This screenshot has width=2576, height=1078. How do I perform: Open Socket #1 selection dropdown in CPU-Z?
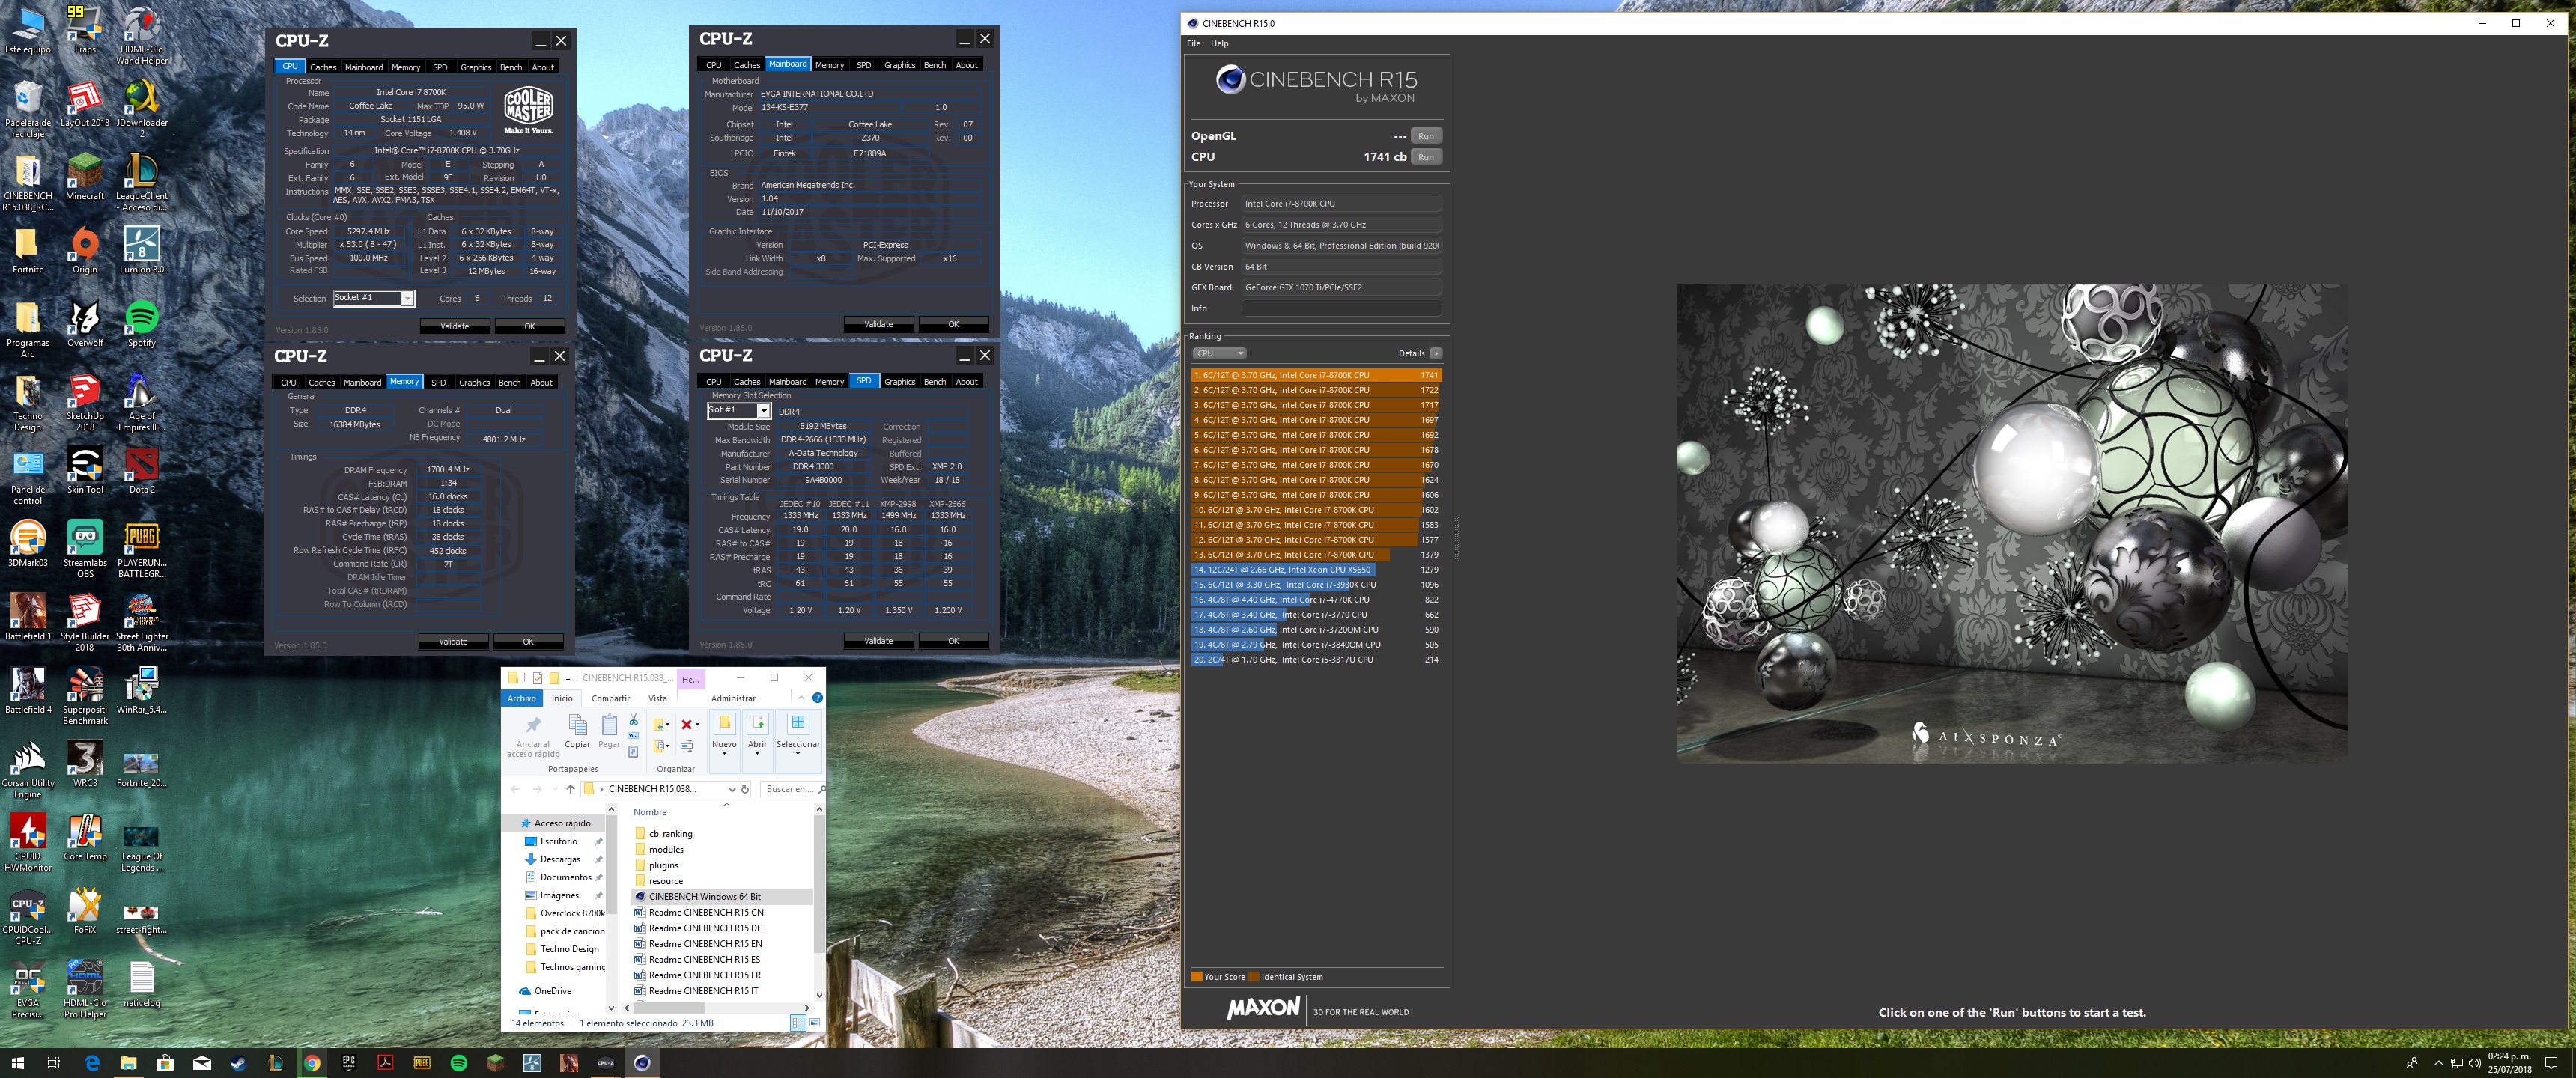(x=407, y=298)
